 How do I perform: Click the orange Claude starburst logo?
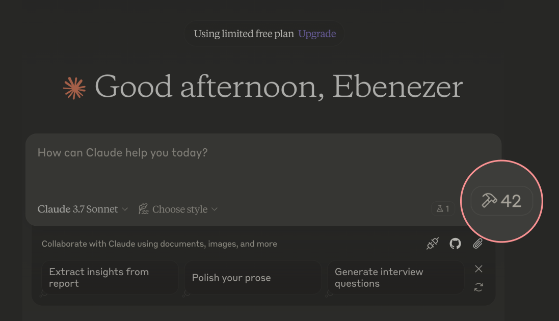(x=74, y=88)
